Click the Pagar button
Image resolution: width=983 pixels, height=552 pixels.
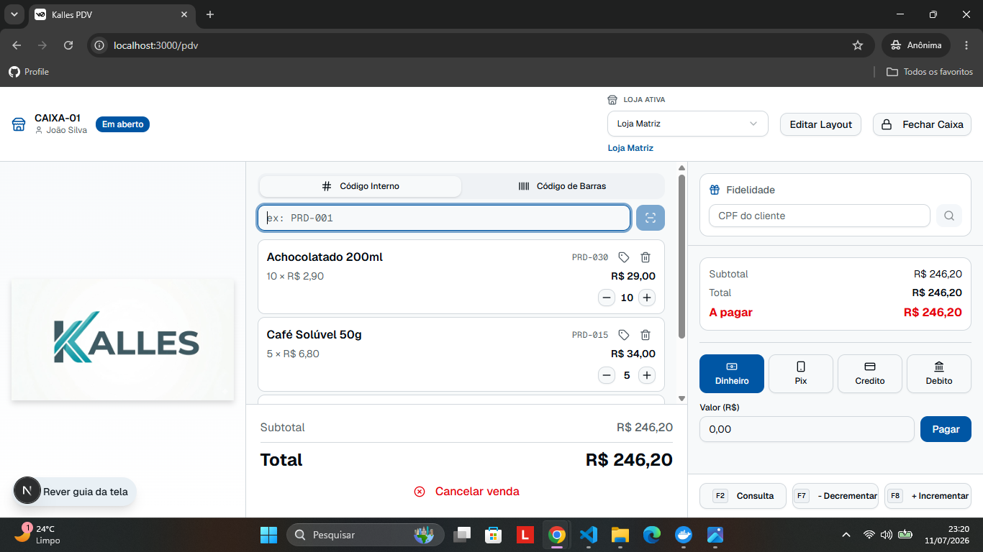coord(946,429)
